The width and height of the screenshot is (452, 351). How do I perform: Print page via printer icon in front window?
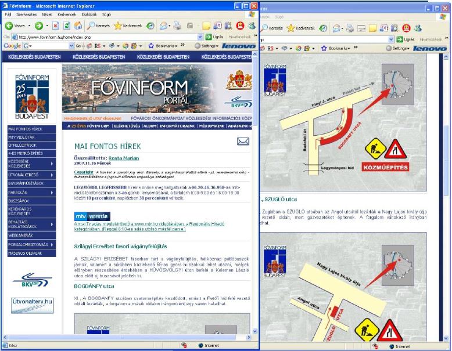click(x=177, y=26)
